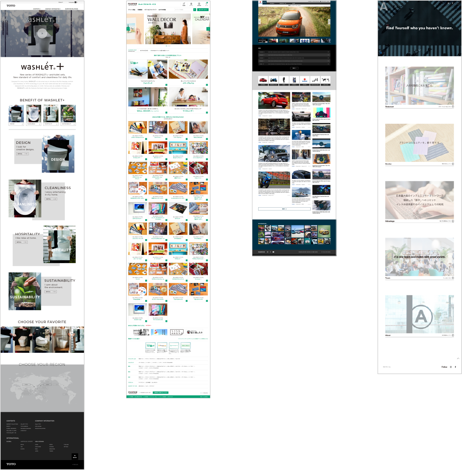Open the Advantage laptop card

[x=419, y=202]
